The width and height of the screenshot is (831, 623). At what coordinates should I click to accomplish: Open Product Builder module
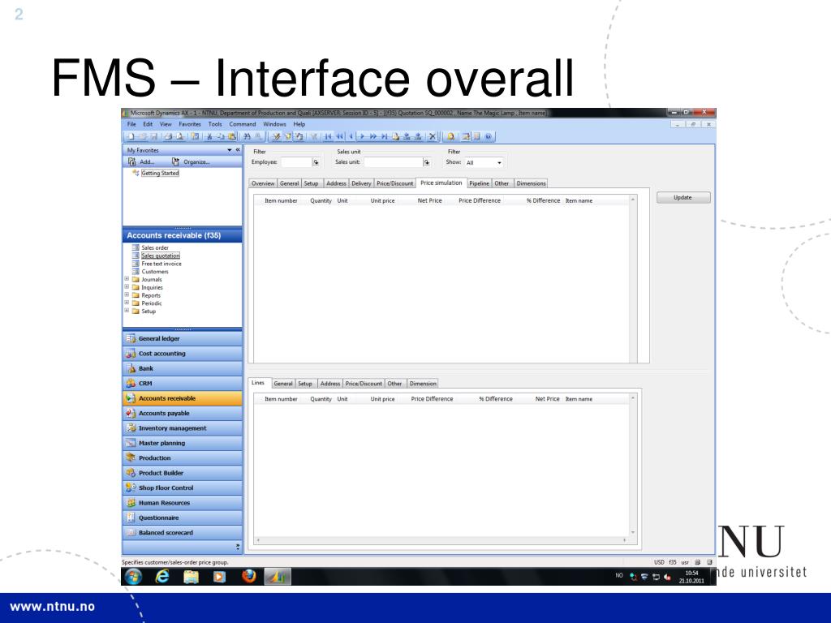point(183,473)
